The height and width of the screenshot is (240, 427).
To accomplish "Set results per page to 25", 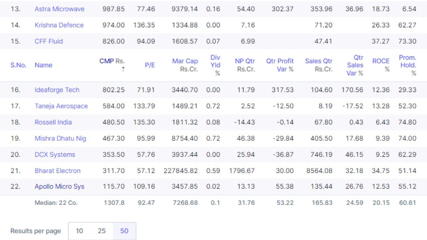I will pos(102,231).
